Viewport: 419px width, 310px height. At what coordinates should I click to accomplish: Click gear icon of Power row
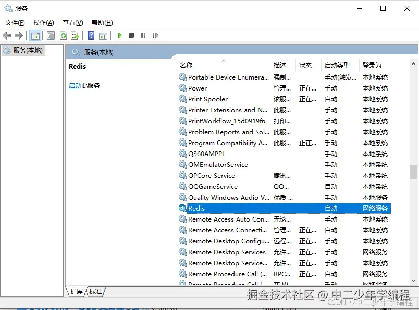[182, 88]
